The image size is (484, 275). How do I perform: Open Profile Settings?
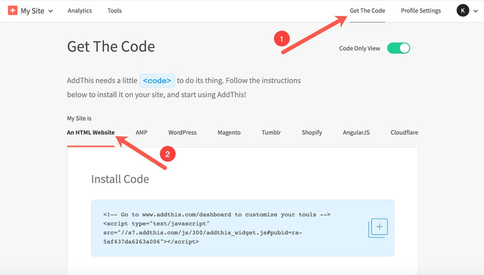[421, 11]
